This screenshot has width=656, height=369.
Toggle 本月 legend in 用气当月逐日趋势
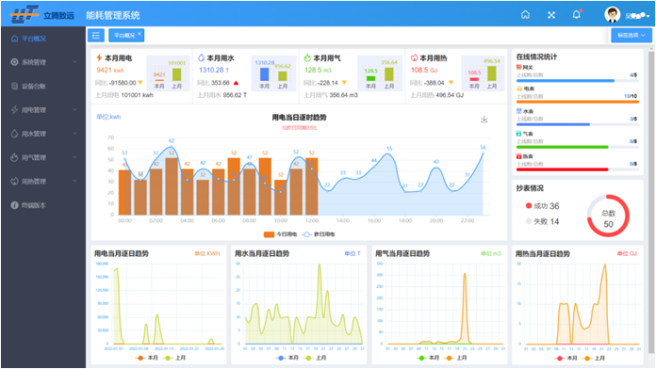point(428,358)
